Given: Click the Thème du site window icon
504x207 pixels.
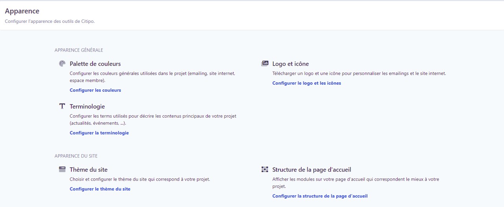Looking at the screenshot, I should (x=62, y=170).
